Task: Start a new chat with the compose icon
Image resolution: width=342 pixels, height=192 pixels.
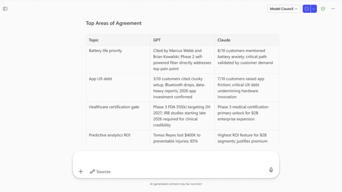Action: tap(306, 9)
